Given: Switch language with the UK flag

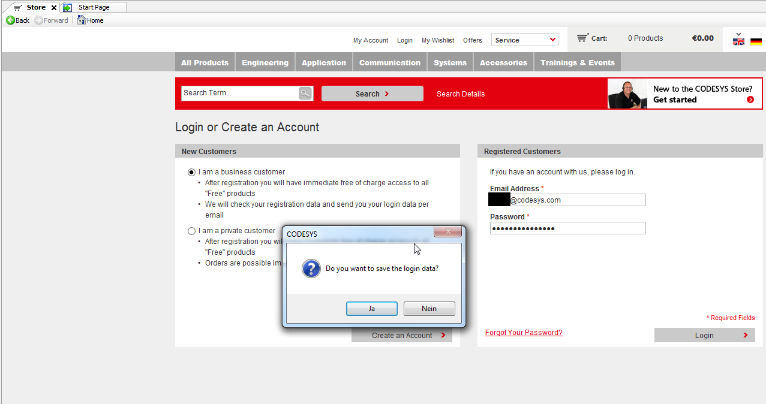Looking at the screenshot, I should point(738,42).
